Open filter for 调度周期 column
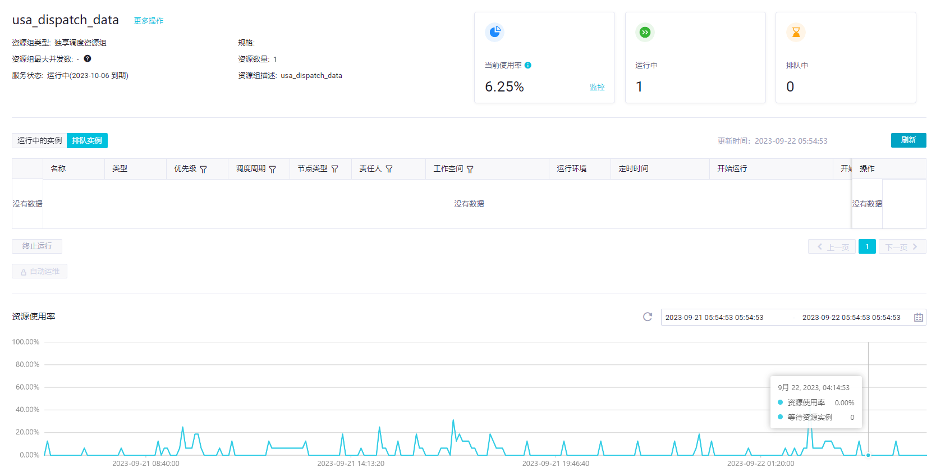936x476 pixels. click(x=272, y=169)
